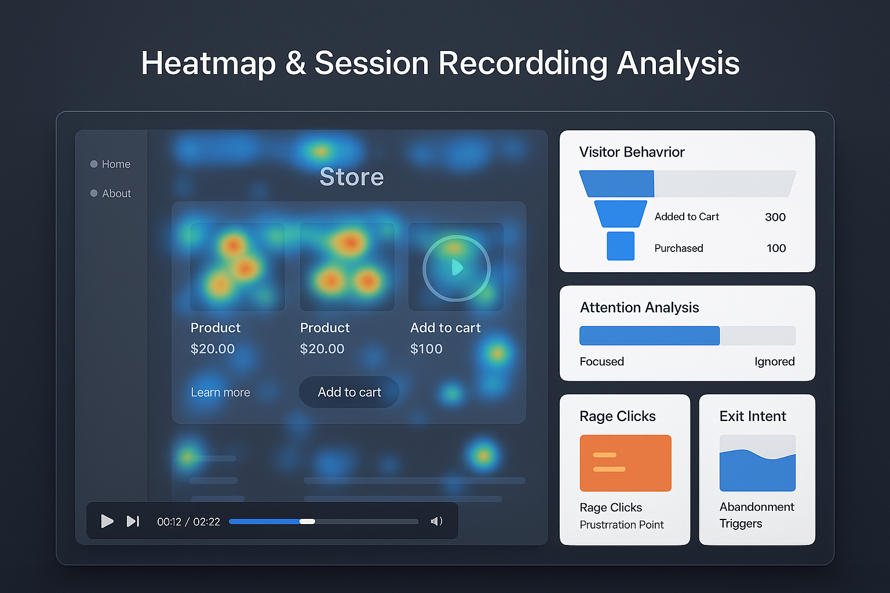Click the speaker volume icon

(x=436, y=521)
